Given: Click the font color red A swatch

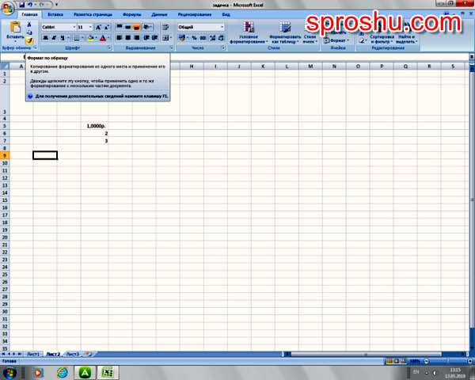Looking at the screenshot, I should (102, 38).
